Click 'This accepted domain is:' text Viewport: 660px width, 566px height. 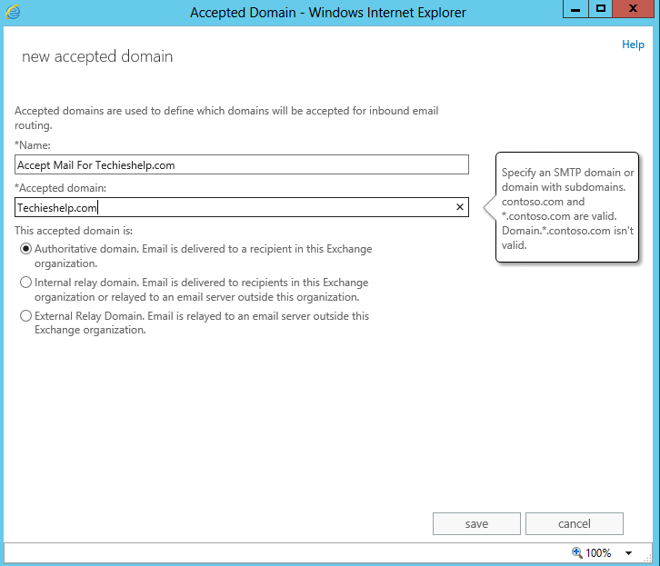(74, 231)
